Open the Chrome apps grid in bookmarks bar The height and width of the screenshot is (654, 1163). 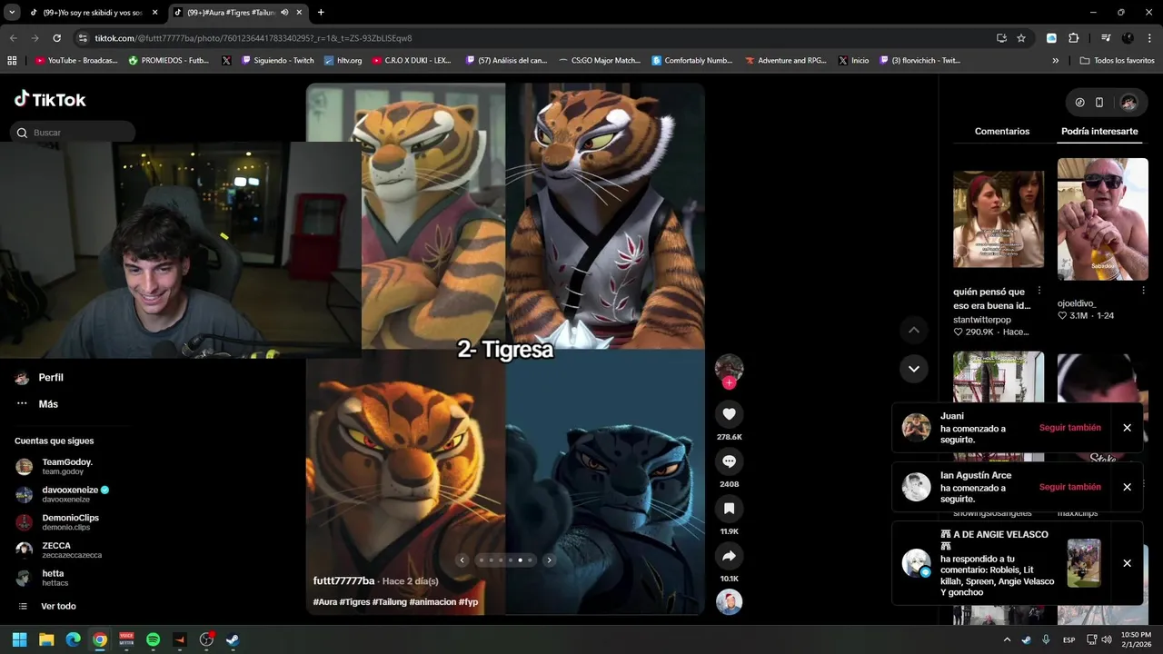(x=12, y=61)
